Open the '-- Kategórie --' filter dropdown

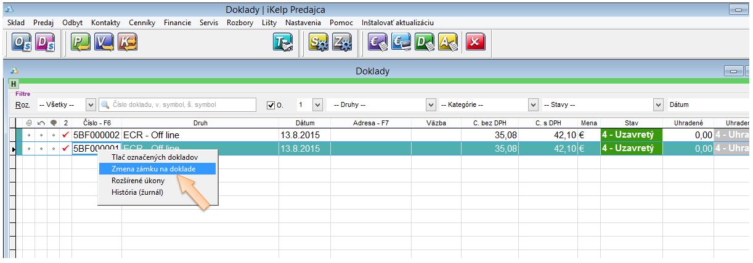[x=534, y=105]
